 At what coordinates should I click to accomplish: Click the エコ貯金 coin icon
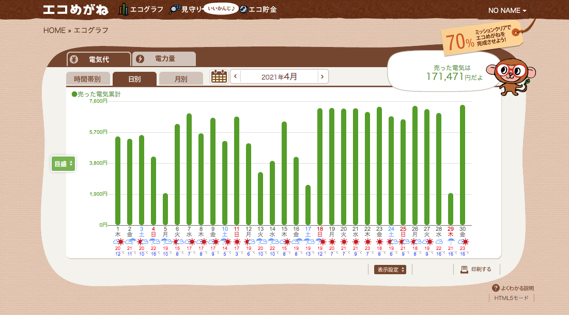243,9
